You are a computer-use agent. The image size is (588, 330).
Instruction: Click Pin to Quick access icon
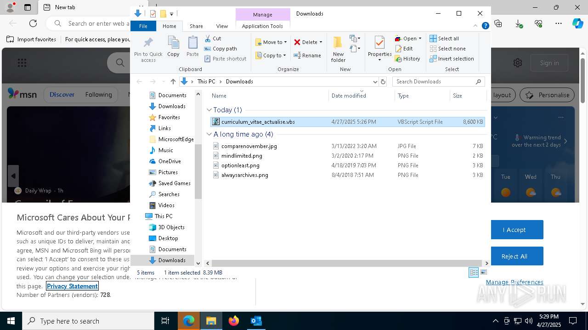(x=148, y=49)
